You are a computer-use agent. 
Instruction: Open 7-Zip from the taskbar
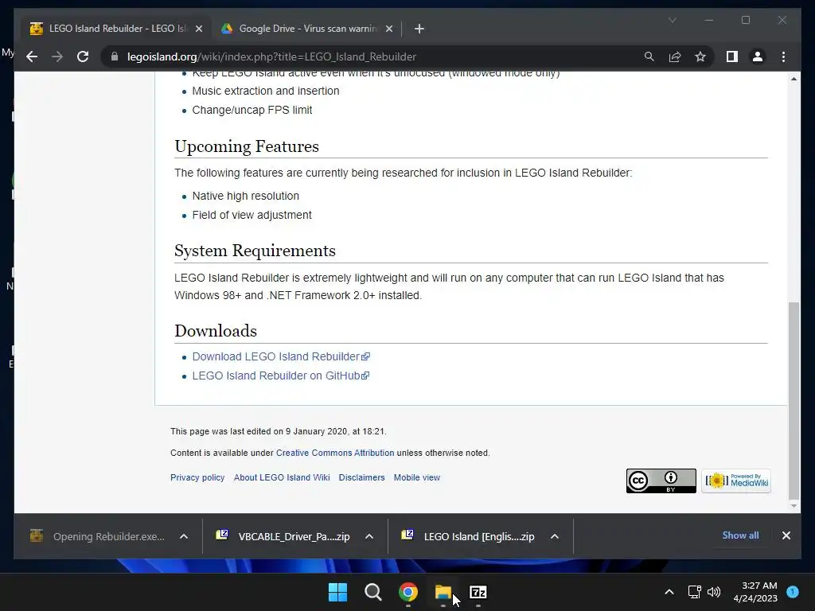tap(478, 592)
